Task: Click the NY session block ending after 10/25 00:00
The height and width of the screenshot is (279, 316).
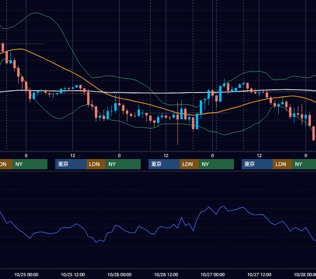Action: tap(30, 164)
